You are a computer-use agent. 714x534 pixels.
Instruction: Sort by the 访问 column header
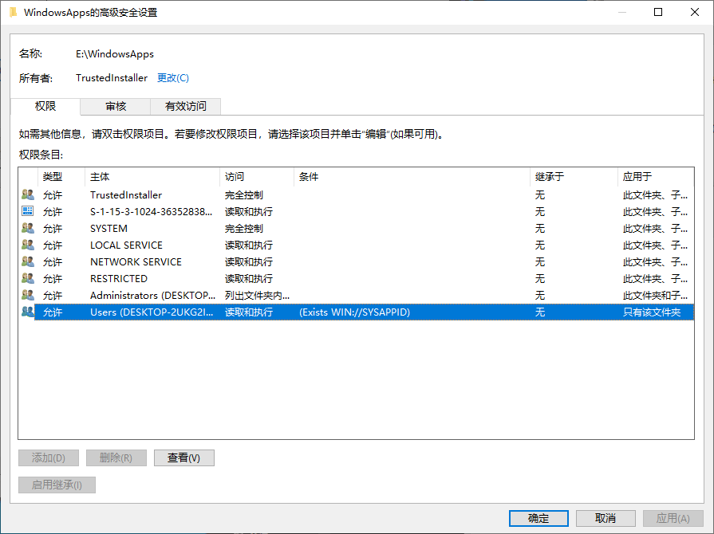pyautogui.click(x=257, y=176)
